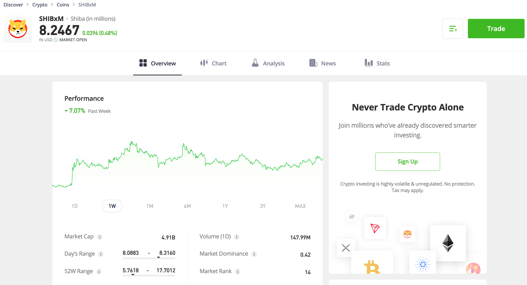The height and width of the screenshot is (285, 527).
Task: Click the SHIBxM breadcrumb item
Action: (87, 5)
